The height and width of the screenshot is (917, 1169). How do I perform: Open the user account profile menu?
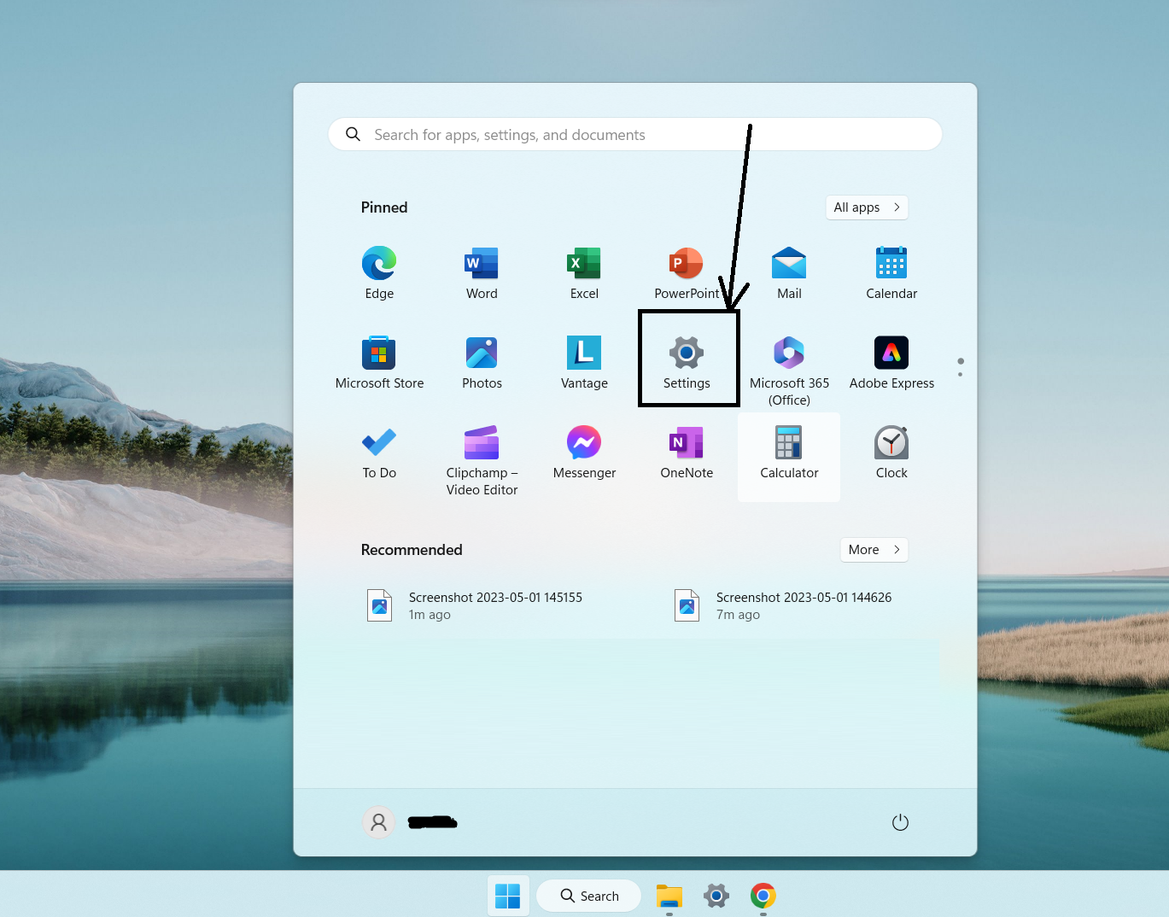379,822
